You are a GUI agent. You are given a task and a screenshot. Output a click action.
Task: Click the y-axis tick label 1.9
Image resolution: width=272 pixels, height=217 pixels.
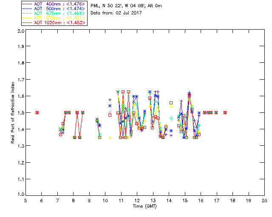coord(21,46)
